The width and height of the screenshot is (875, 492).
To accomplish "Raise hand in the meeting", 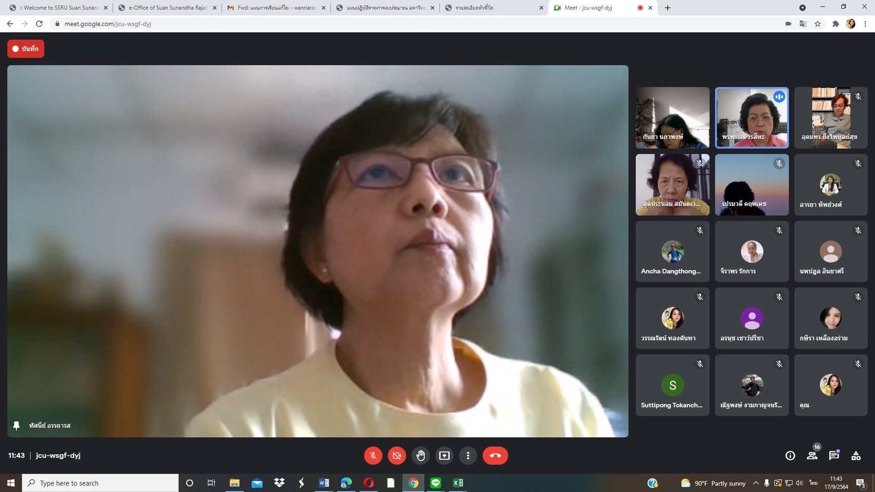I will 421,455.
